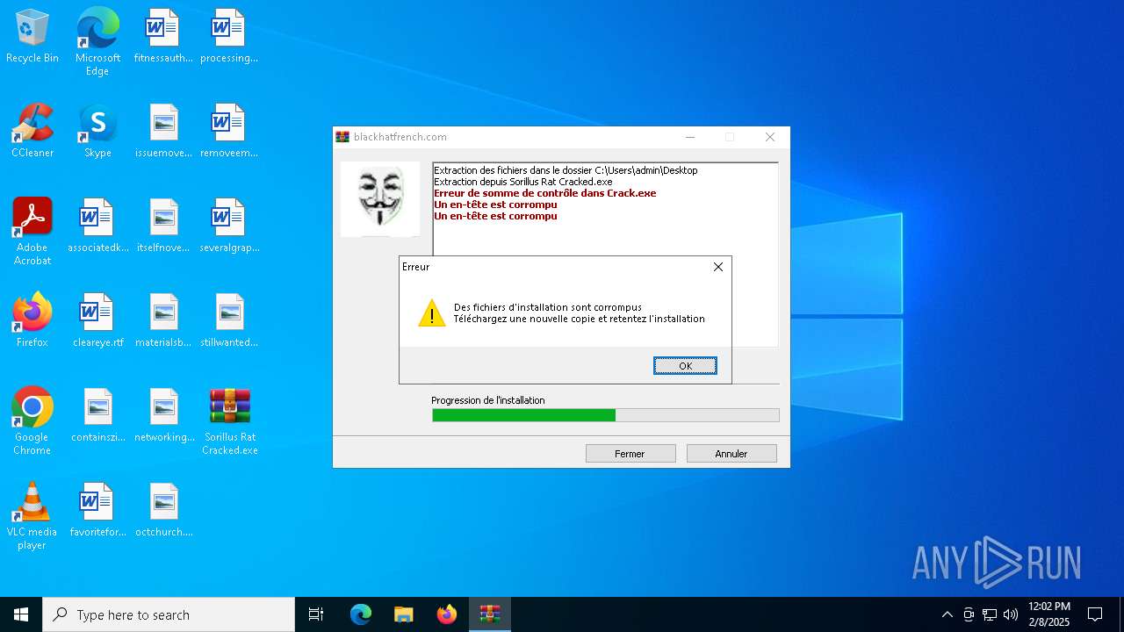Select the cleareye.rtf file icon
Viewport: 1124px width, 632px height.
pos(97,320)
